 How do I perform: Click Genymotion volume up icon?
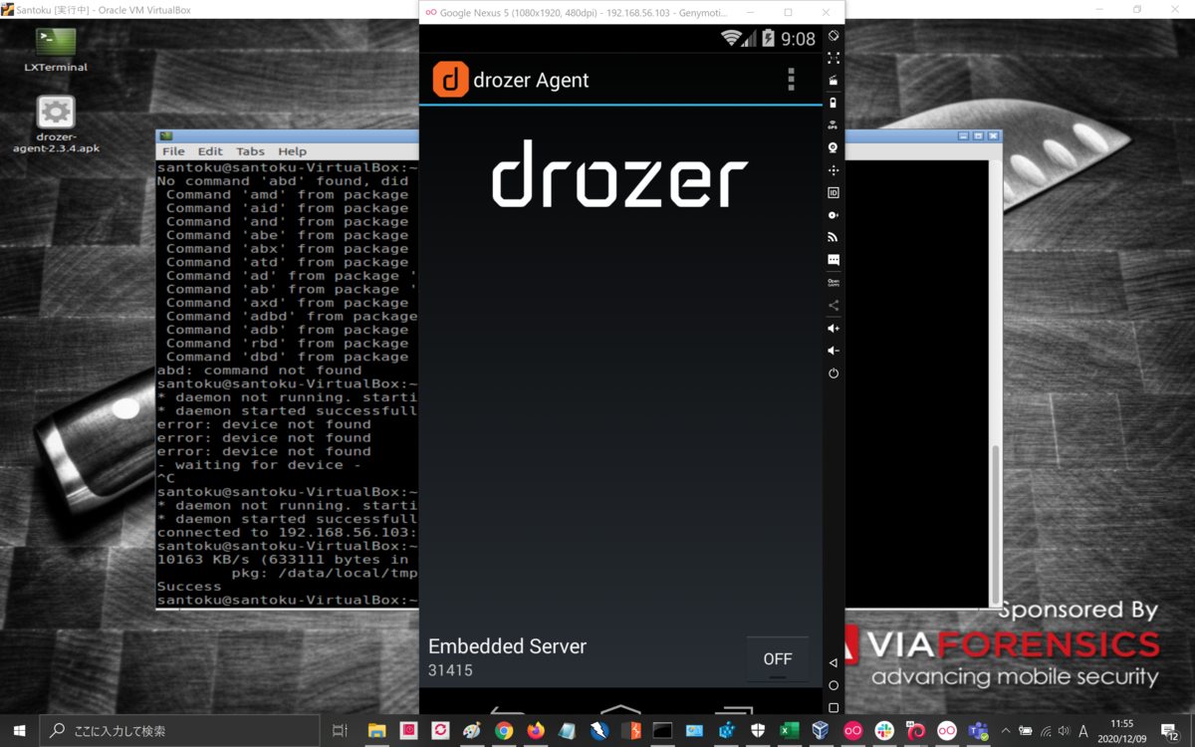pyautogui.click(x=834, y=329)
